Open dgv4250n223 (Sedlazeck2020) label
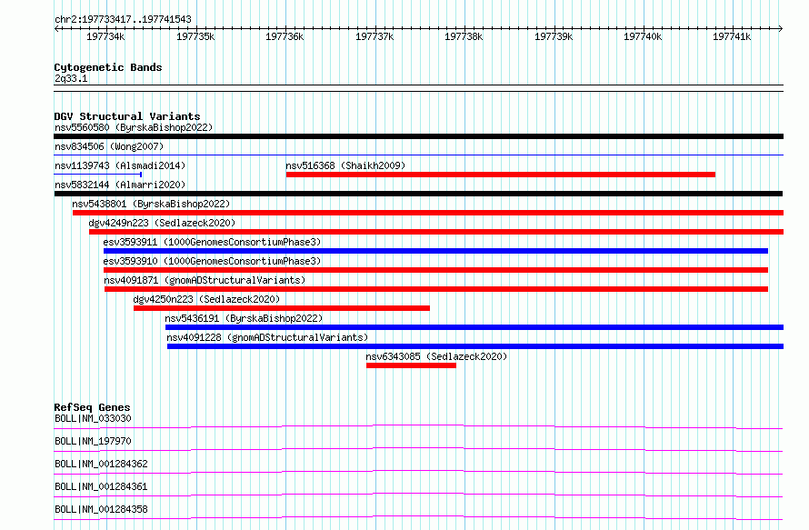This screenshot has width=809, height=530. pyautogui.click(x=206, y=299)
